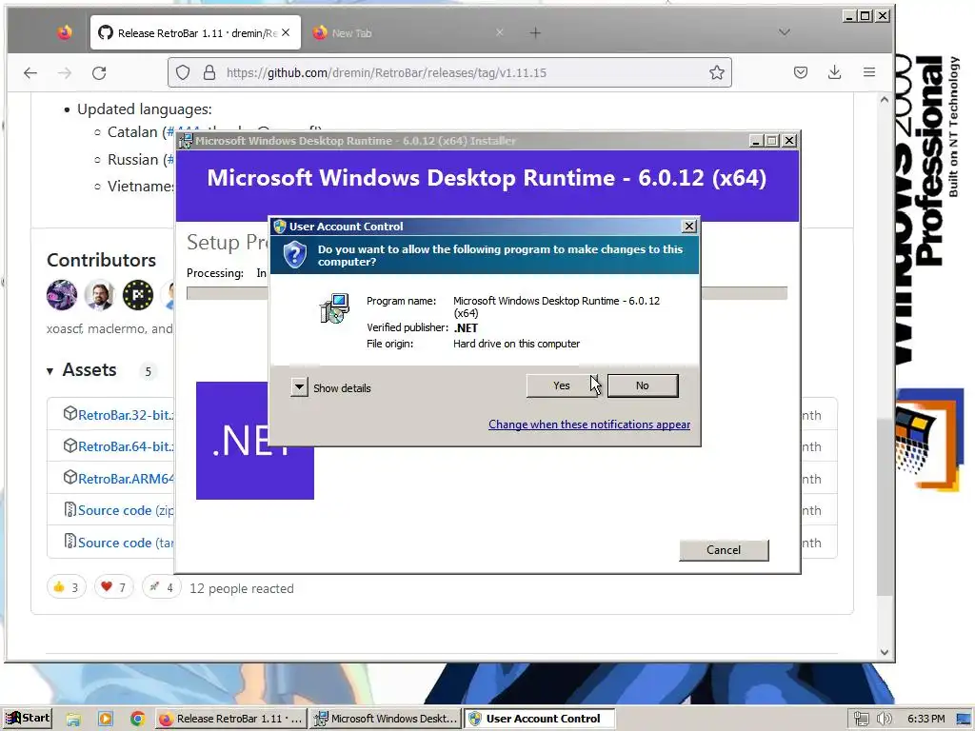This screenshot has height=731, width=975.
Task: Switch to Release RetroBar taskbar button
Action: [230, 719]
